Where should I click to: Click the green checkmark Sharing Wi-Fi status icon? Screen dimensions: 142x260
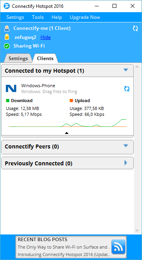[7, 46]
